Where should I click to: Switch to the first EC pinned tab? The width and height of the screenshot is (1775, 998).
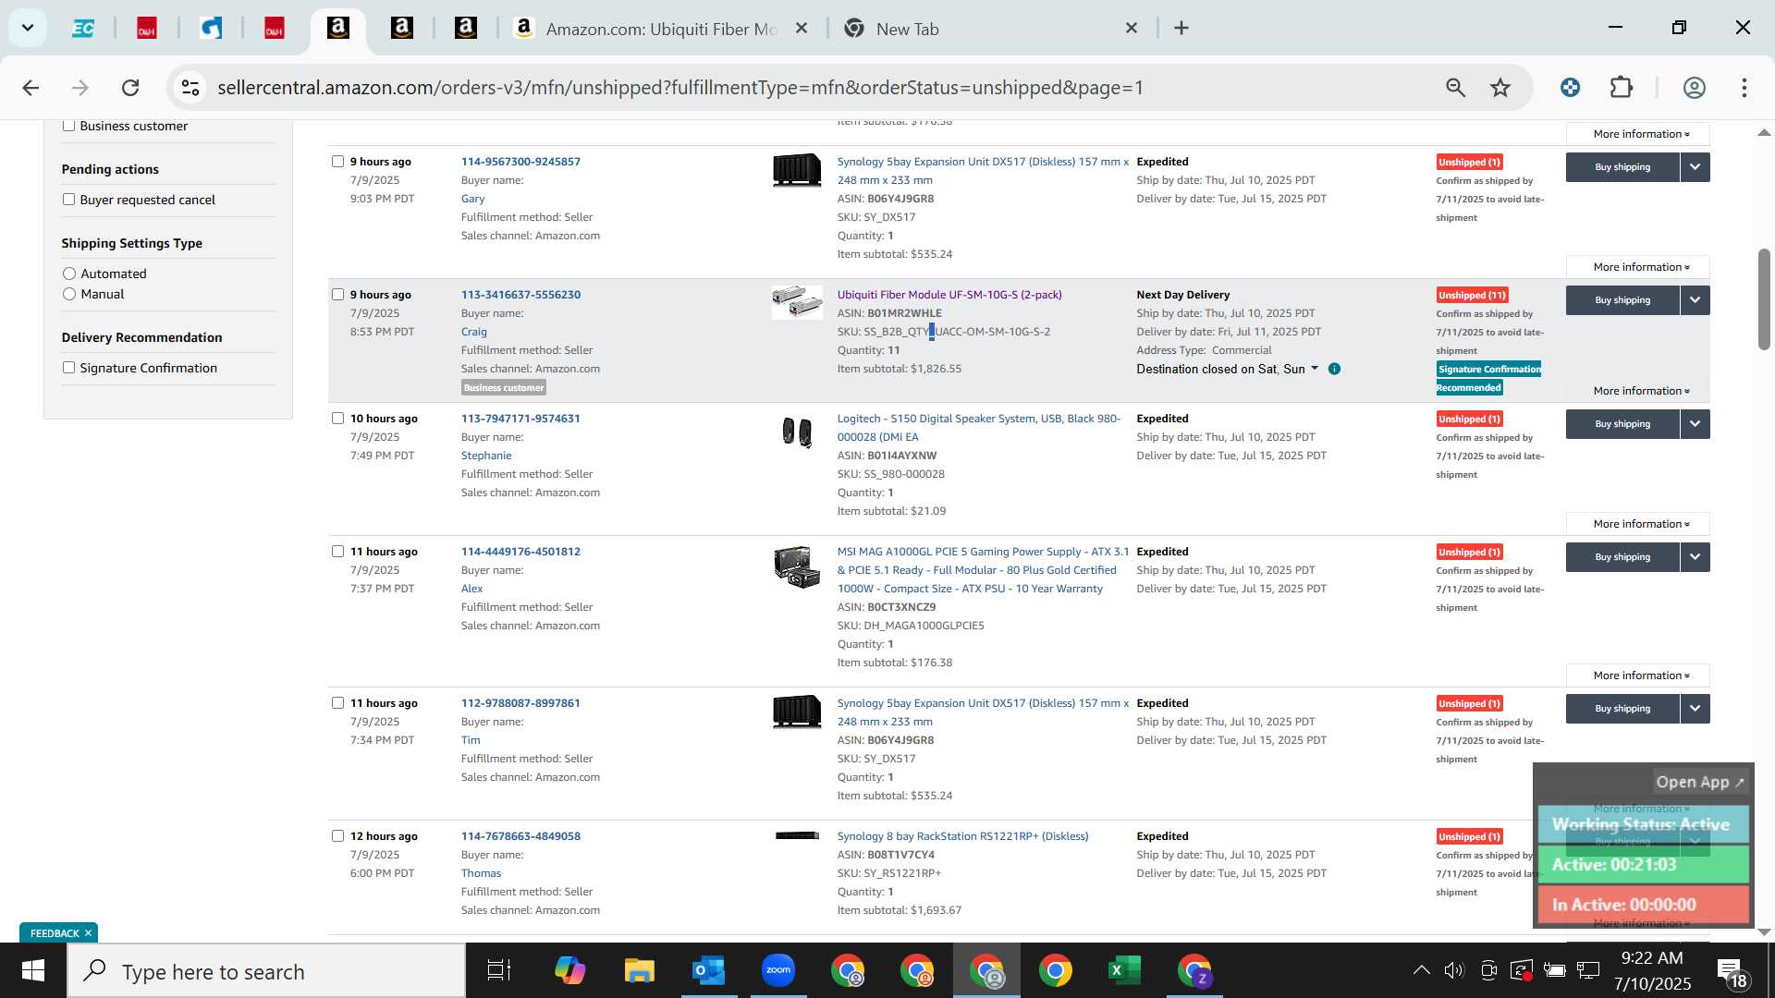(83, 29)
